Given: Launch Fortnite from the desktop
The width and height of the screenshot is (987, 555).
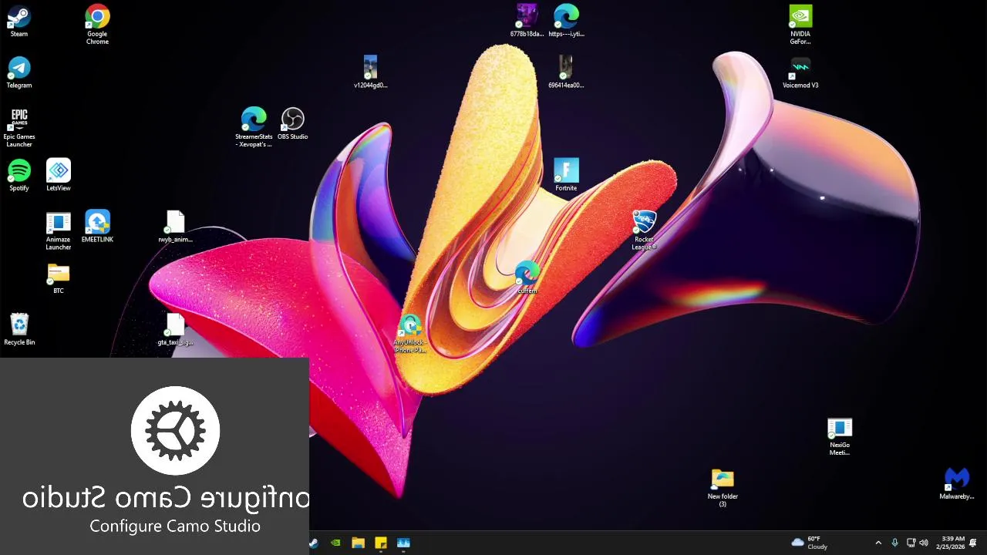Looking at the screenshot, I should [x=566, y=176].
